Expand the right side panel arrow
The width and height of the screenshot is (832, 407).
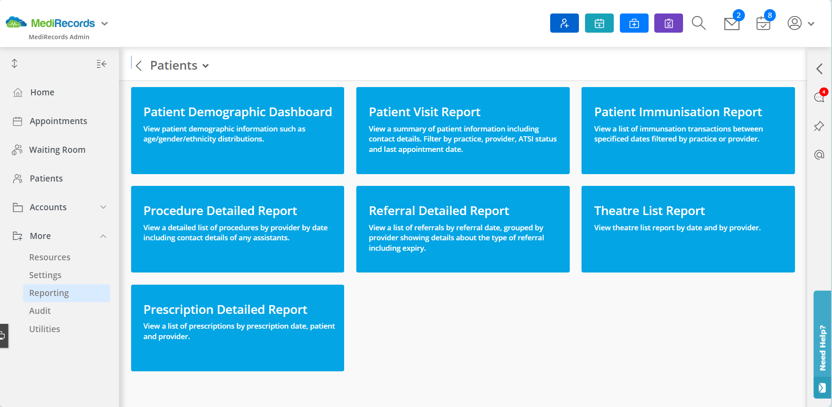[819, 69]
